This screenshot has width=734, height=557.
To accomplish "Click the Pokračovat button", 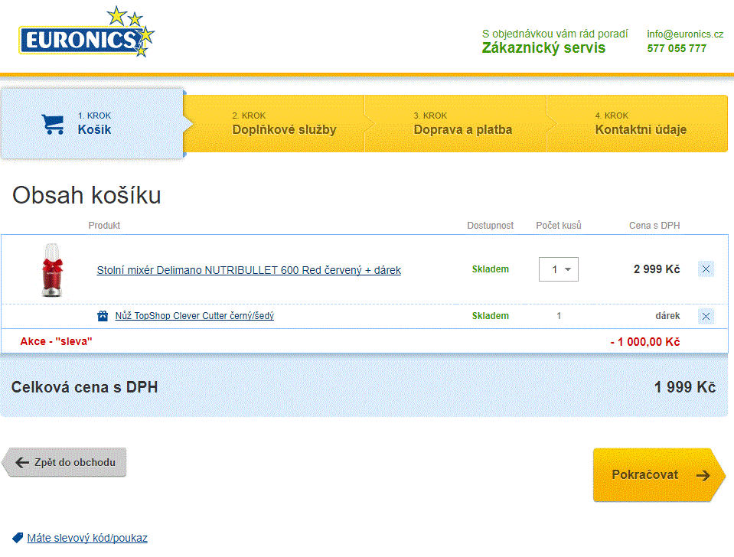I will click(659, 475).
